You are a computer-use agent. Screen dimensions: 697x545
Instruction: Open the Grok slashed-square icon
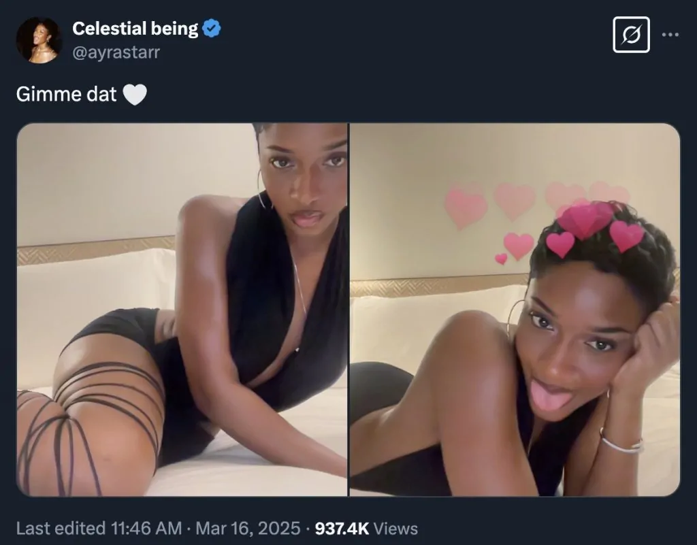[631, 35]
